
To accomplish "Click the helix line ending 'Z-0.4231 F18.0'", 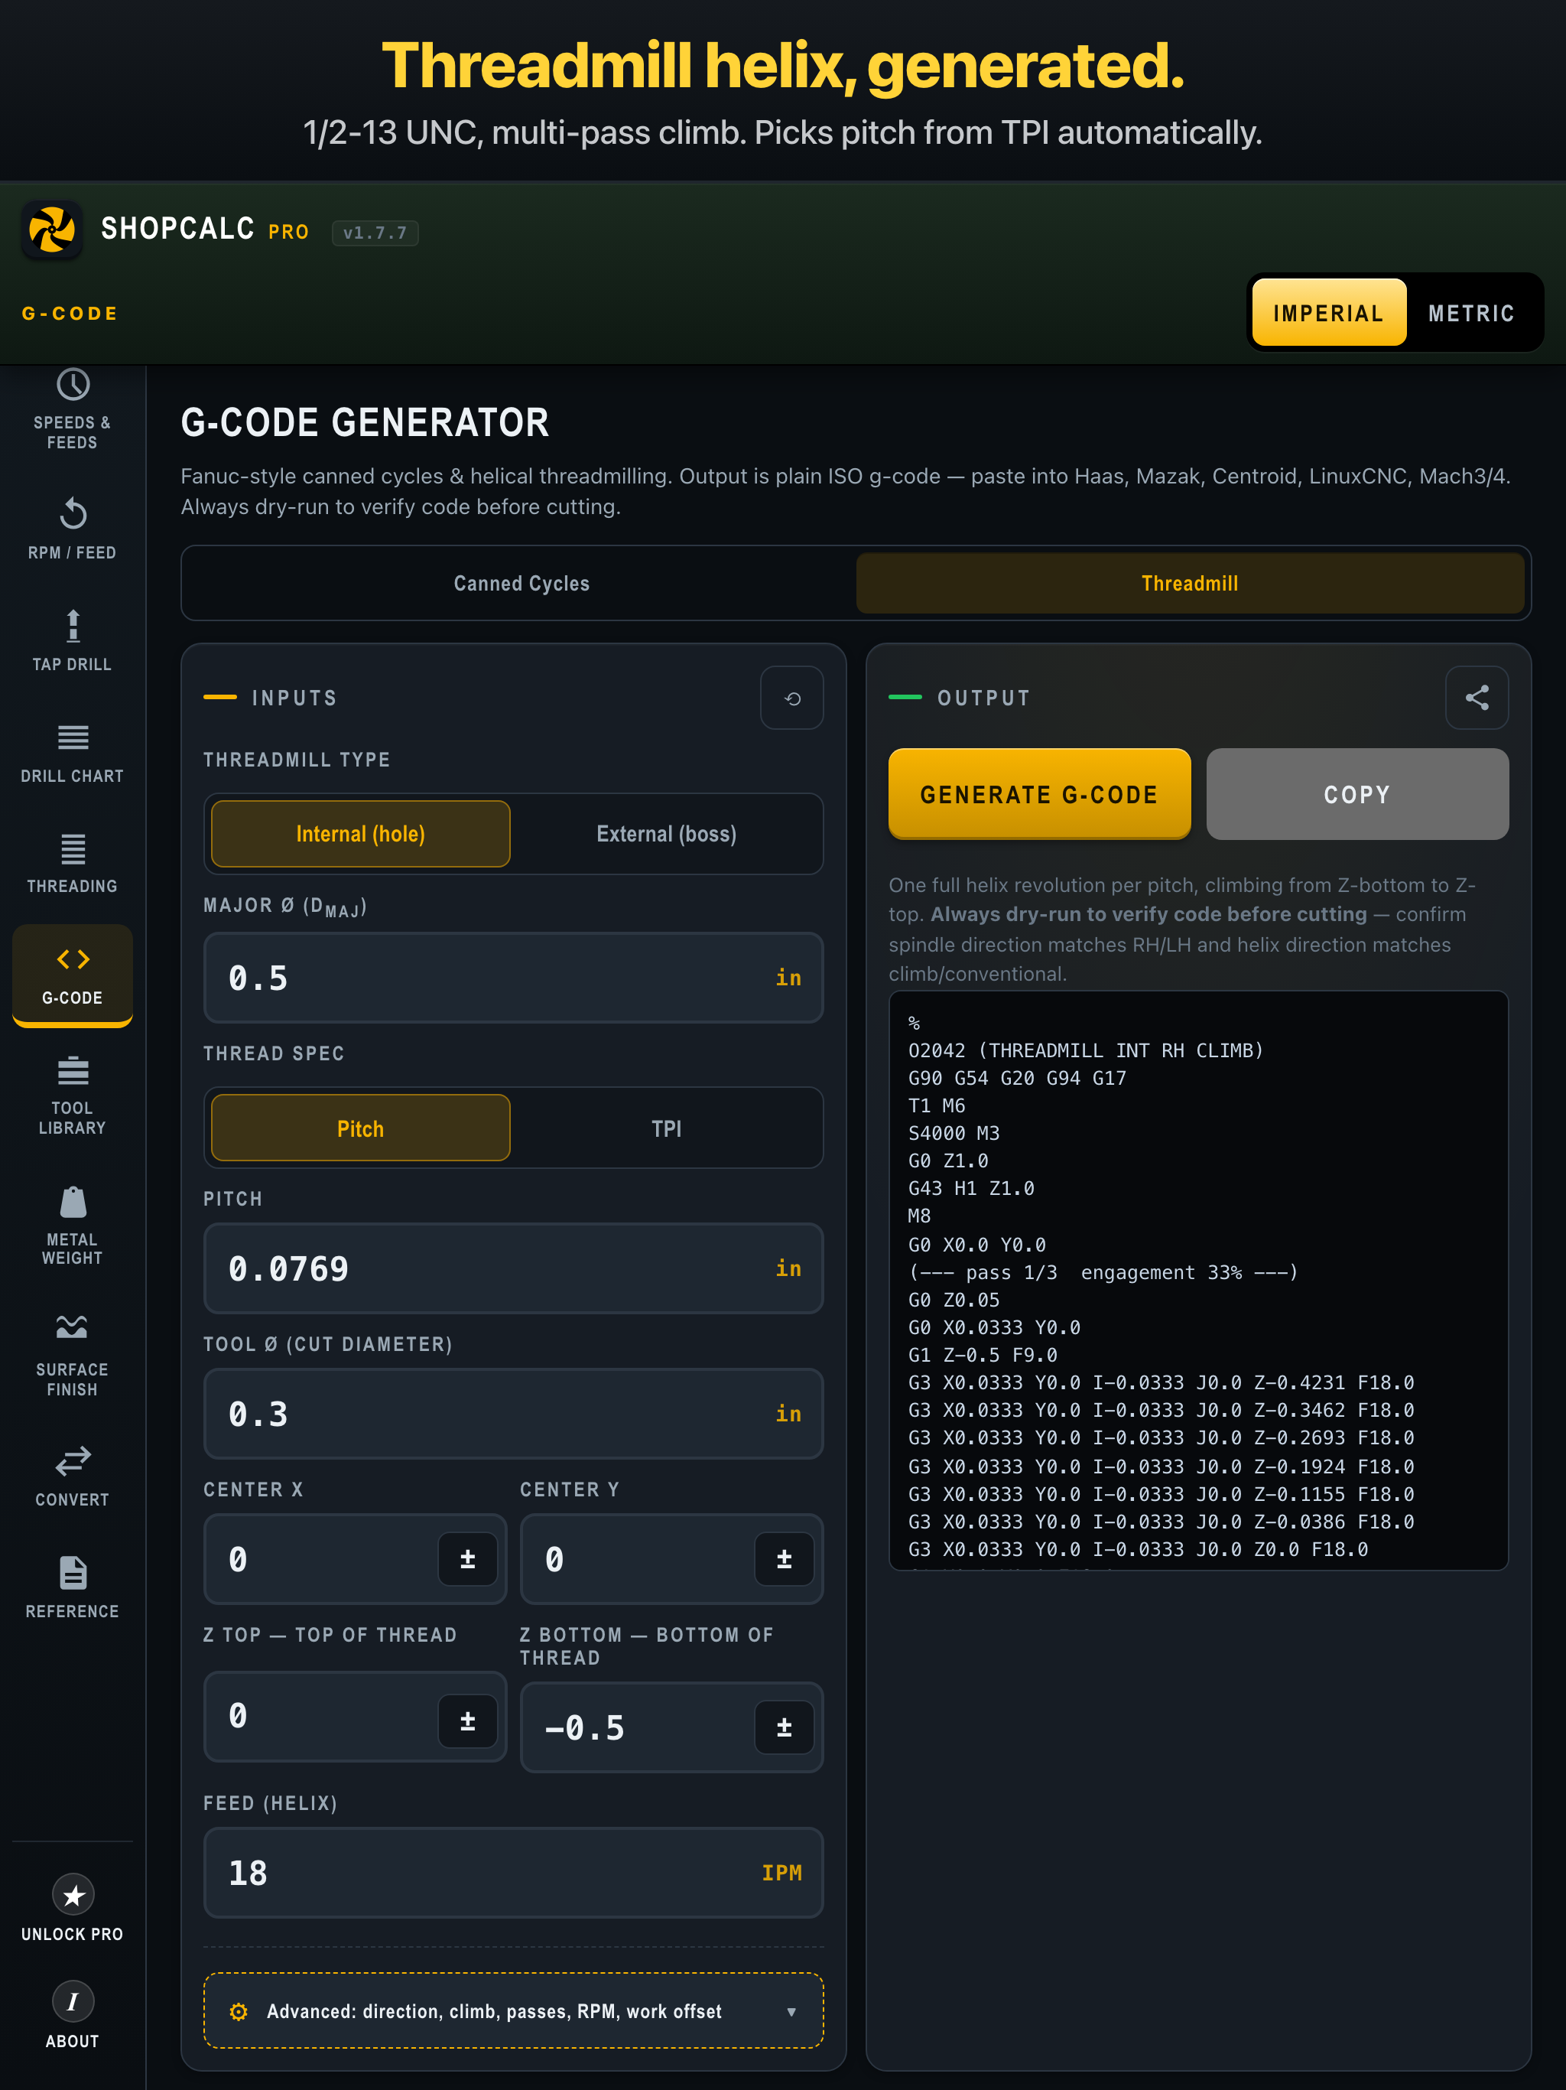I will (x=1161, y=1382).
